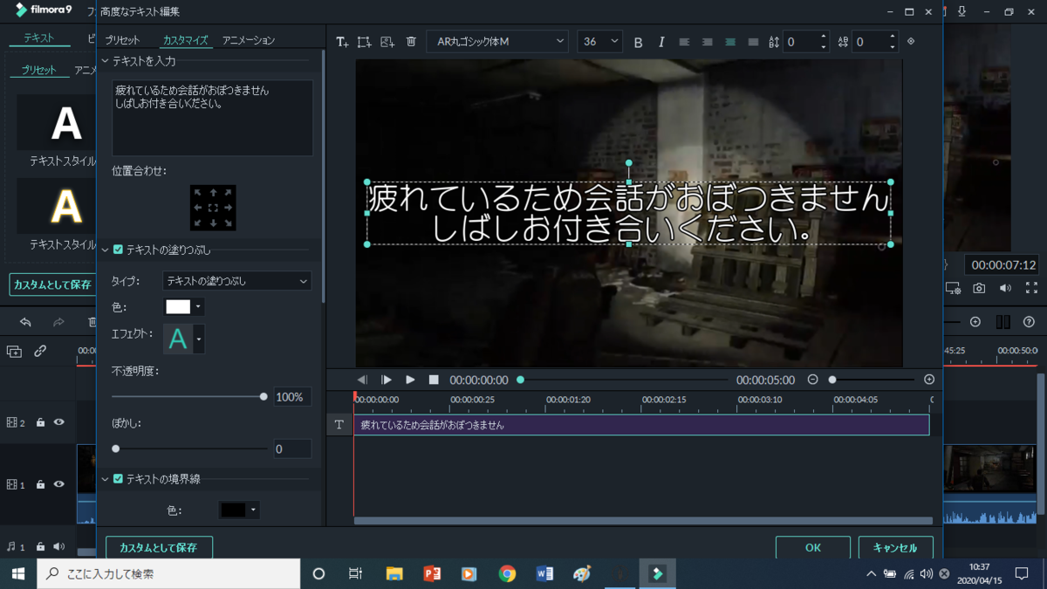Image resolution: width=1047 pixels, height=589 pixels.
Task: Open the font size dropdown showing 36
Action: coord(599,42)
